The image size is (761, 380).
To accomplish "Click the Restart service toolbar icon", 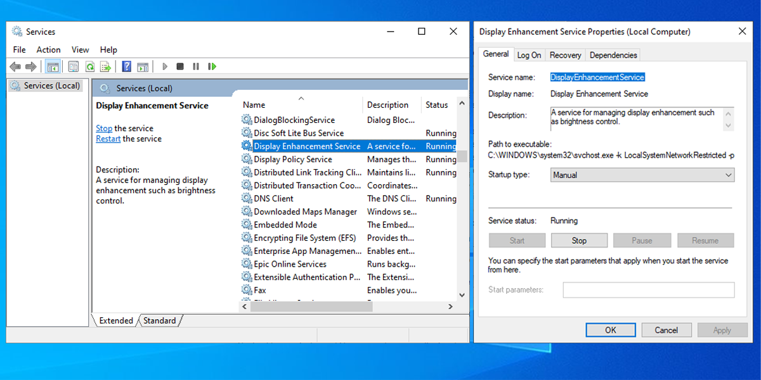I will click(211, 66).
